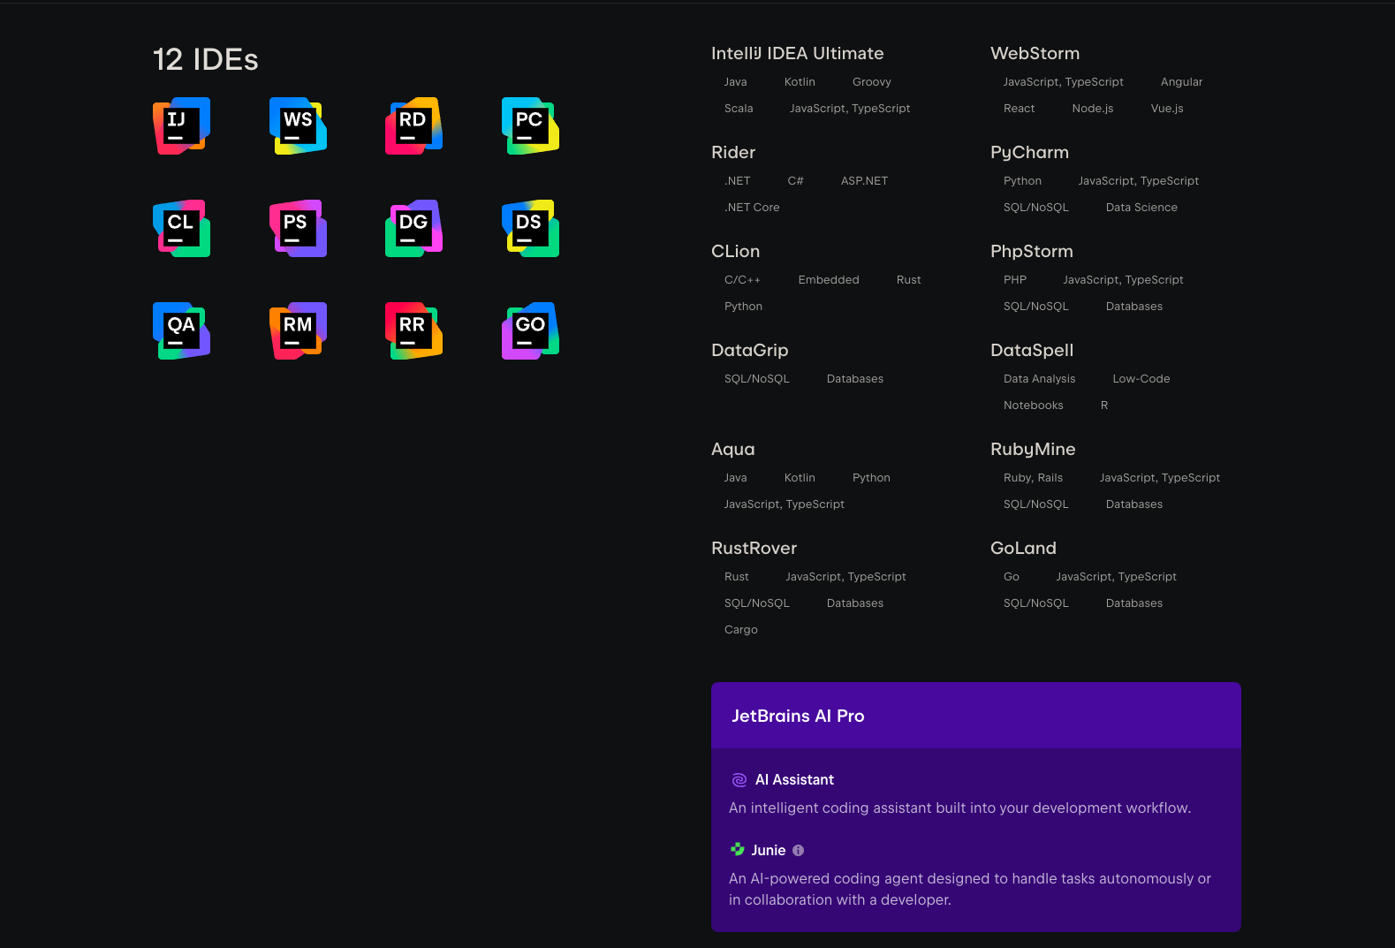Open the RubyMine heading
This screenshot has width=1395, height=948.
pos(1033,450)
